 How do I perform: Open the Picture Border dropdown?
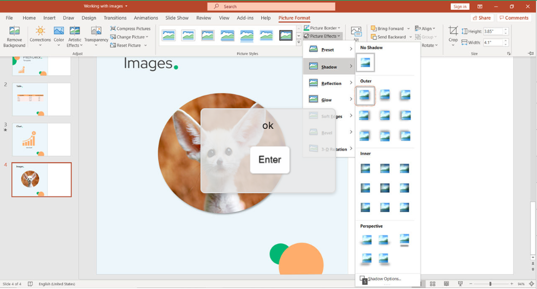tap(322, 28)
